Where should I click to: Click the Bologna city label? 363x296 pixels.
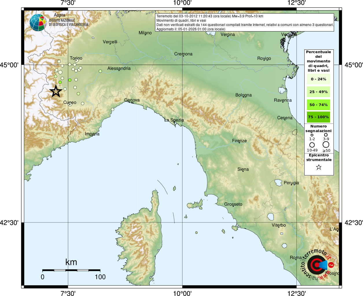(x=243, y=95)
